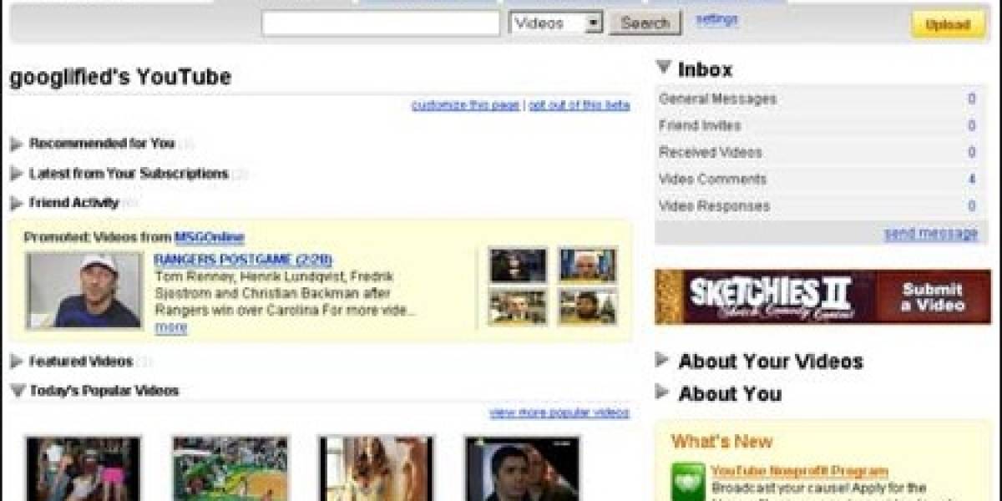Click the googlified's YouTube page heading
The height and width of the screenshot is (501, 1002).
click(120, 78)
